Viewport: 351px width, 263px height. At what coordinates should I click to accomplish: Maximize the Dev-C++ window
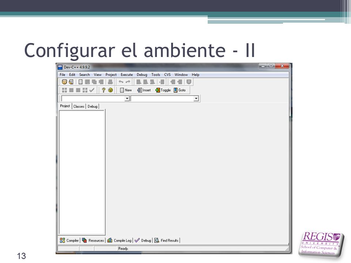pos(271,66)
